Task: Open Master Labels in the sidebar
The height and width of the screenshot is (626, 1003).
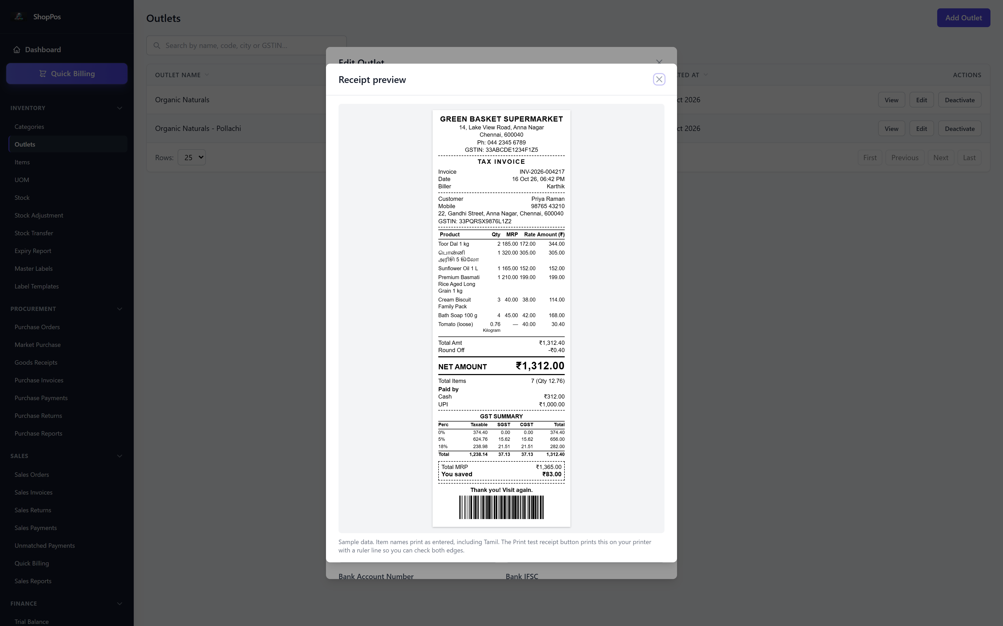Action: tap(68, 269)
